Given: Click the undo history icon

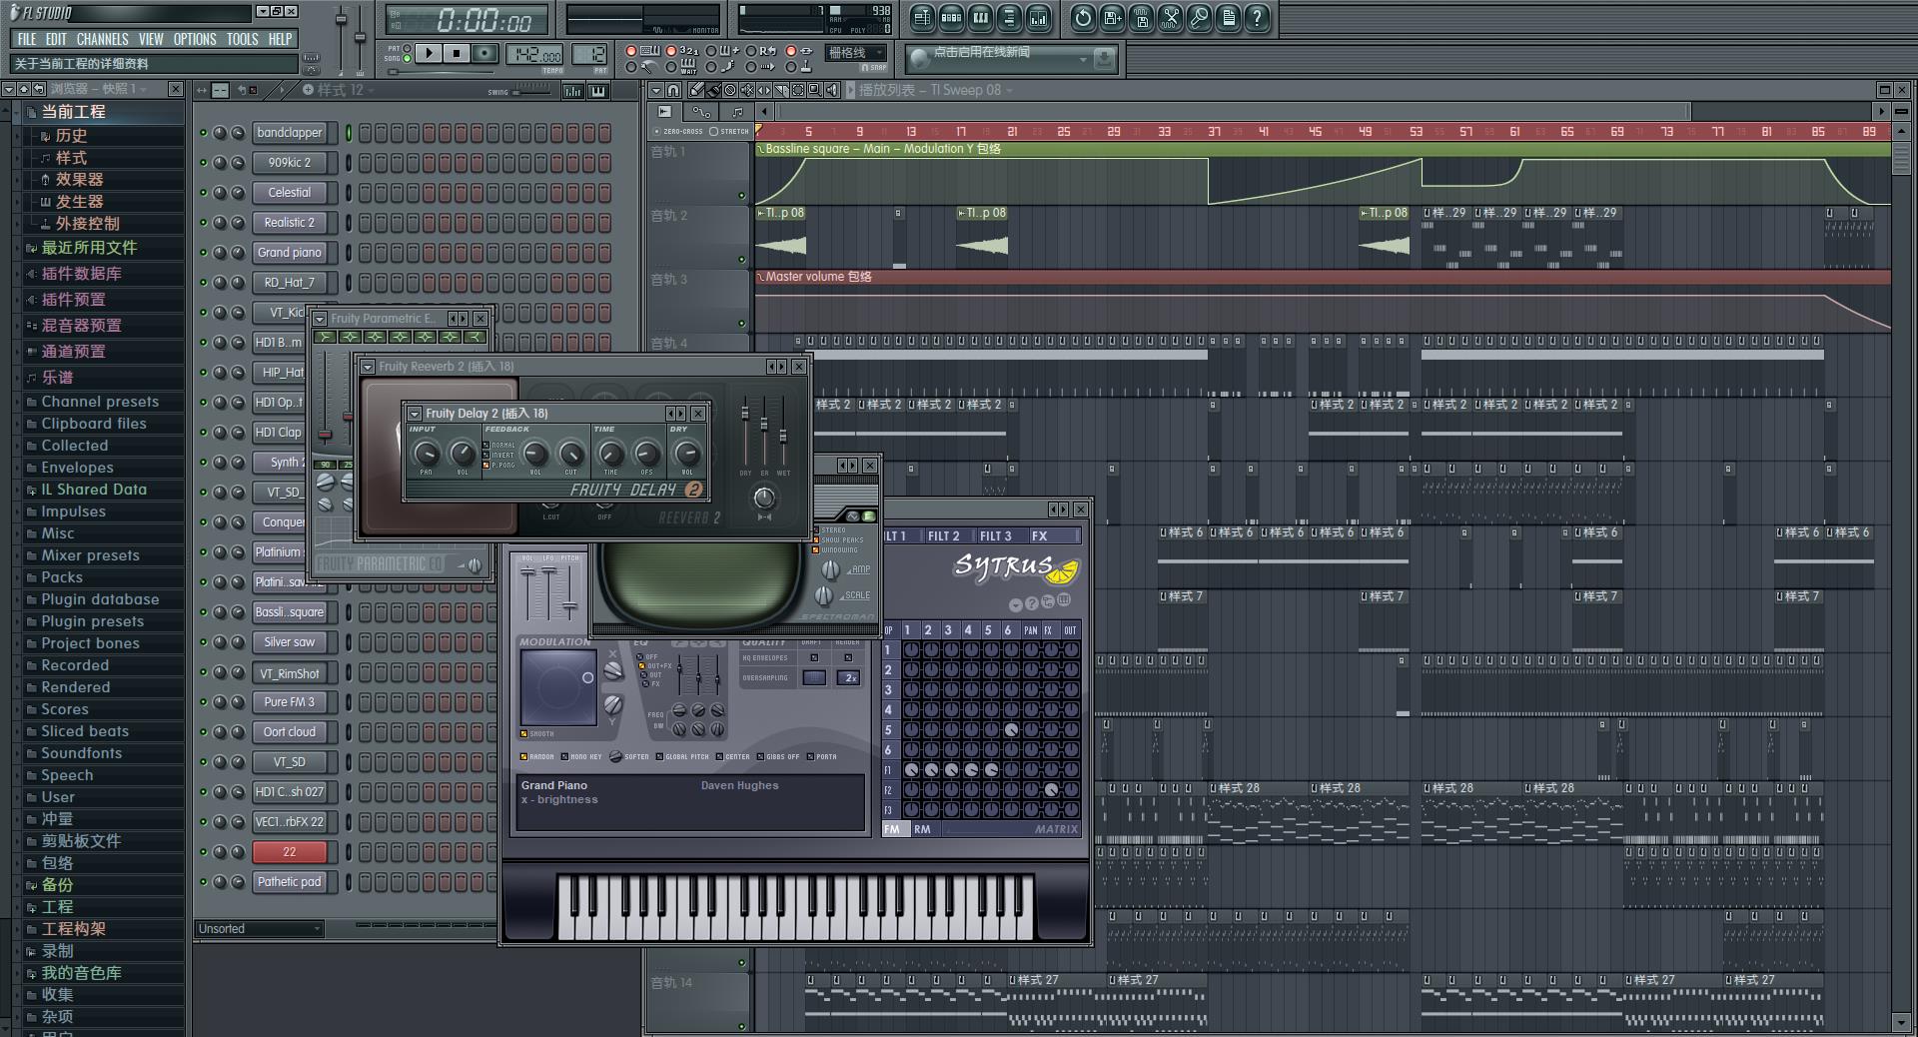Looking at the screenshot, I should click(1084, 18).
